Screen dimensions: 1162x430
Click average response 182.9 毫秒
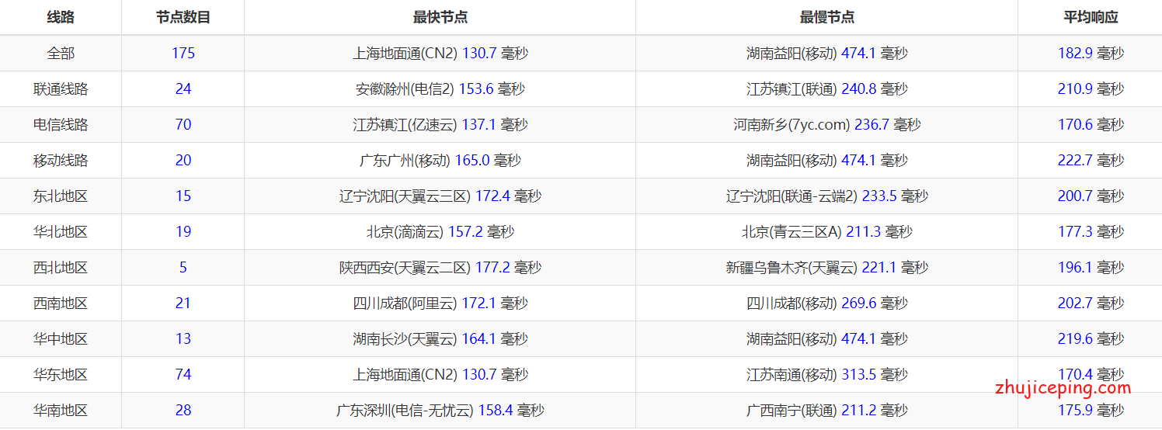click(1091, 54)
